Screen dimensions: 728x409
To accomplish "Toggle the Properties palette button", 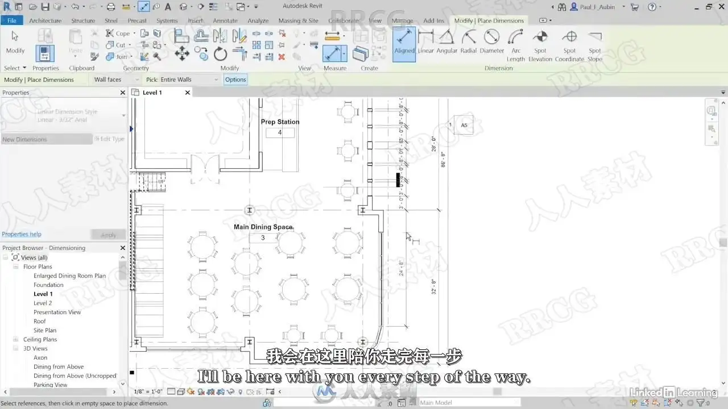I will click(x=45, y=53).
